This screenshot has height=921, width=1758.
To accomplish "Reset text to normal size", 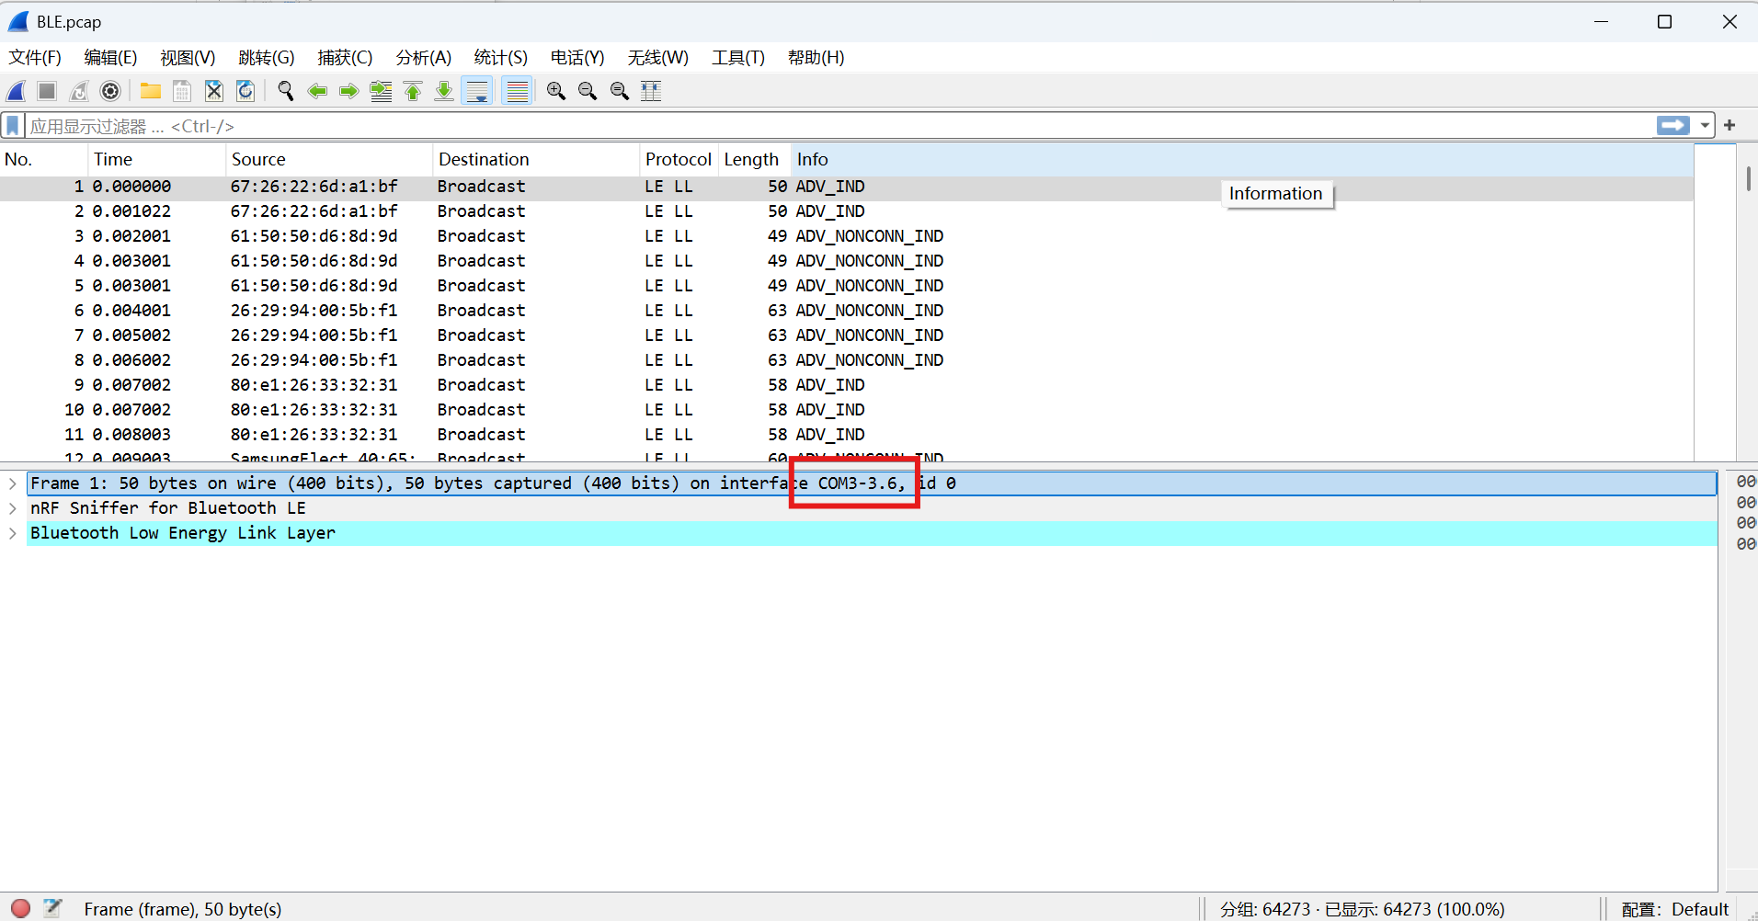I will tap(620, 91).
